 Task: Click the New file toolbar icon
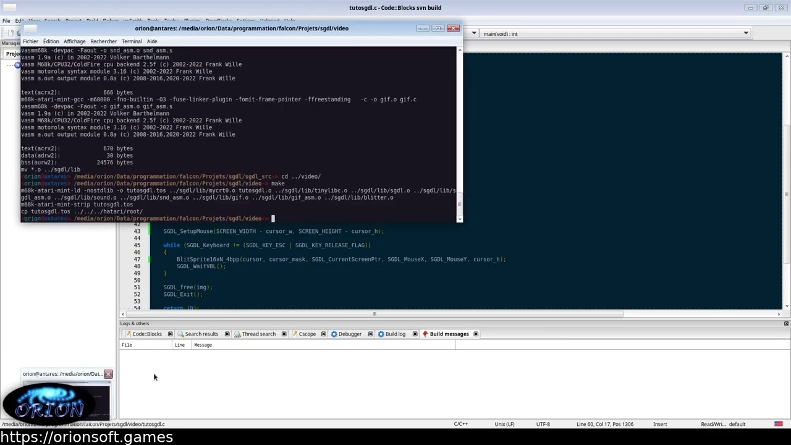11,33
